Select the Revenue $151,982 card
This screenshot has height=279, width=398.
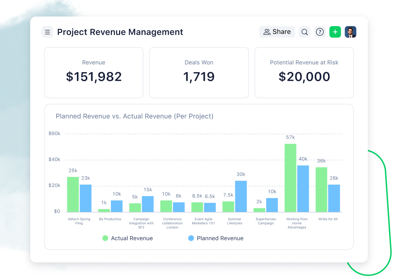[94, 72]
